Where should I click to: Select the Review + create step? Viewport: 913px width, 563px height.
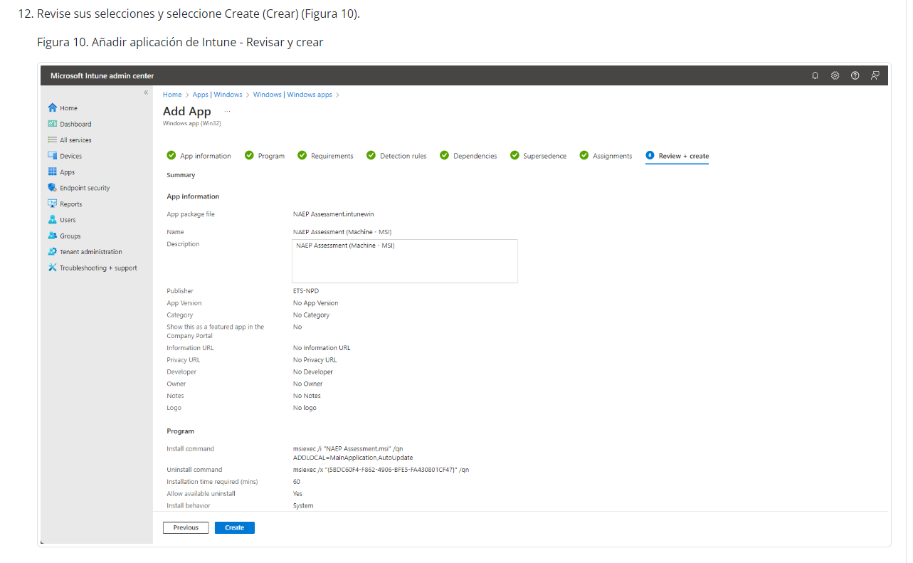677,156
